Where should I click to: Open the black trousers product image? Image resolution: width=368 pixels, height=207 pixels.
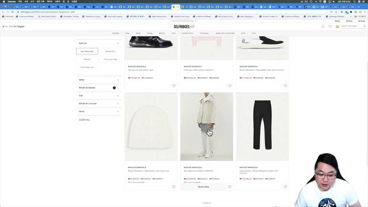(262, 126)
